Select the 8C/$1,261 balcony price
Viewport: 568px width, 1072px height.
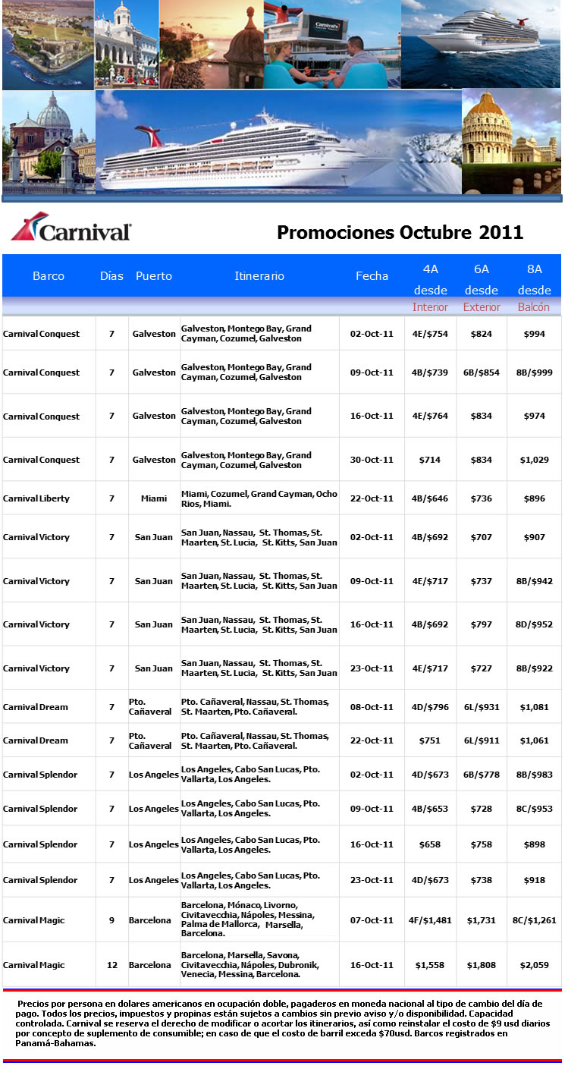pos(535,920)
